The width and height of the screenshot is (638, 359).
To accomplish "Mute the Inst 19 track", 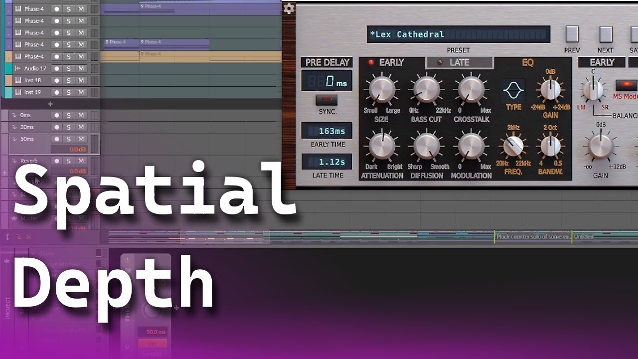I will pyautogui.click(x=81, y=92).
